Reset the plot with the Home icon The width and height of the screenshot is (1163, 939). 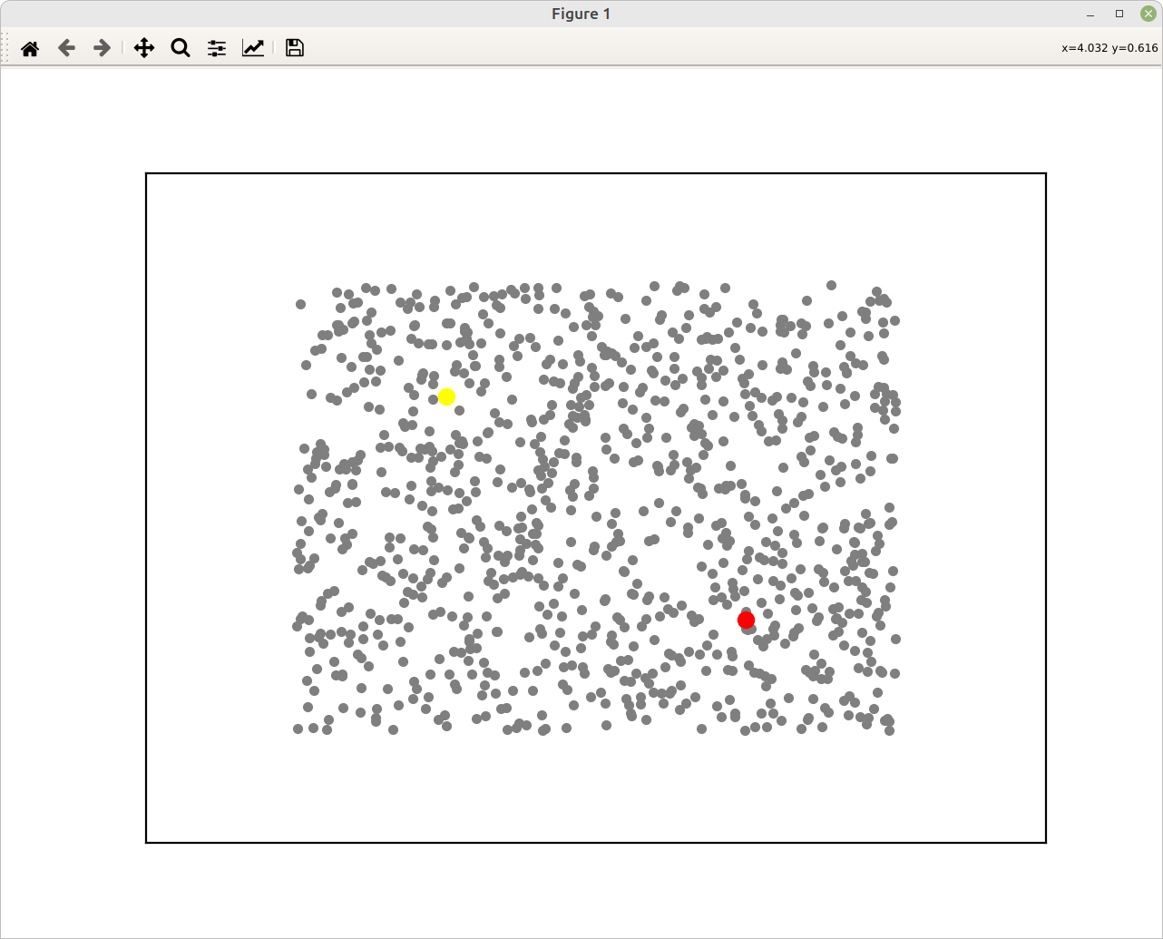pyautogui.click(x=30, y=48)
